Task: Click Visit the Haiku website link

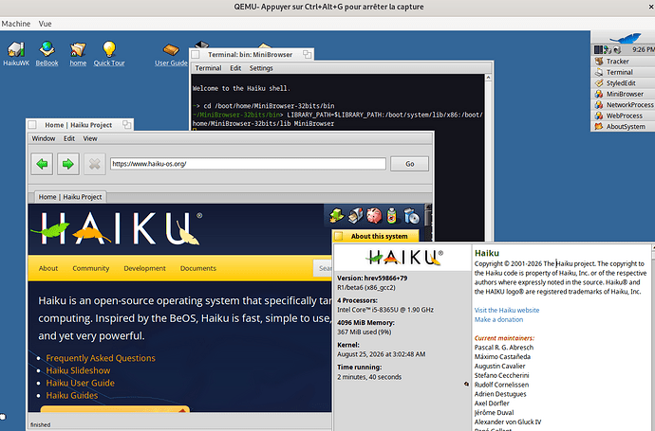Action: pyautogui.click(x=507, y=310)
